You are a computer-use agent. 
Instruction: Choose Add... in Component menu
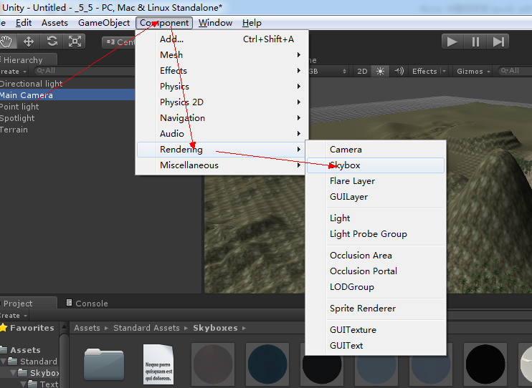222,39
